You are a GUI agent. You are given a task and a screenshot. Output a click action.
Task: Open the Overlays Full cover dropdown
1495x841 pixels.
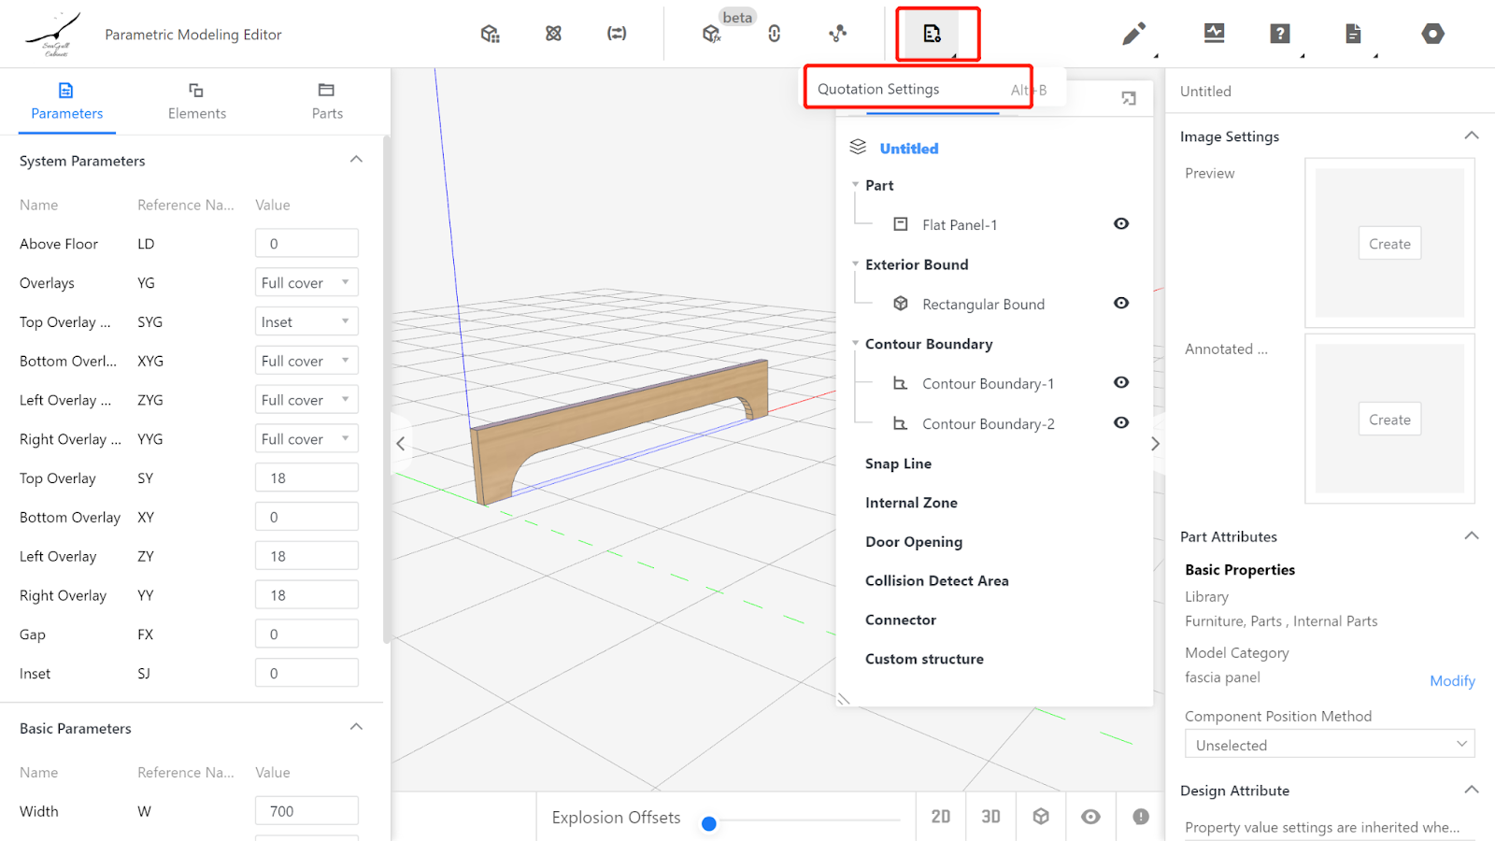click(306, 283)
